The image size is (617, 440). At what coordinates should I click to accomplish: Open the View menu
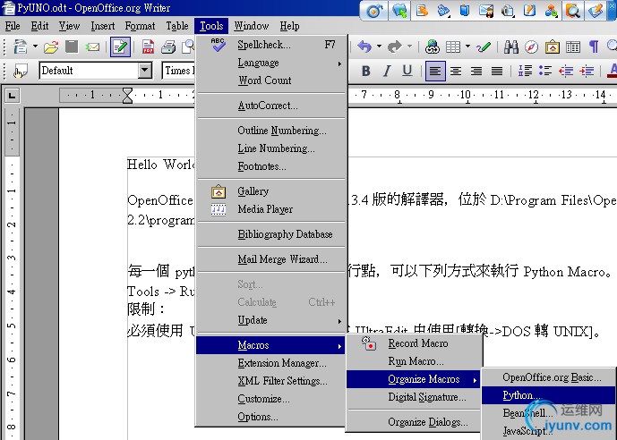coord(69,26)
